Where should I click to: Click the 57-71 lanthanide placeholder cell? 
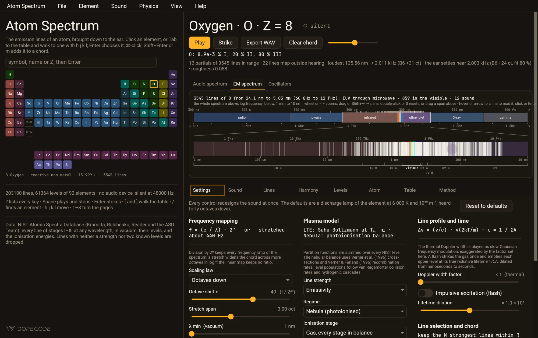click(29, 122)
